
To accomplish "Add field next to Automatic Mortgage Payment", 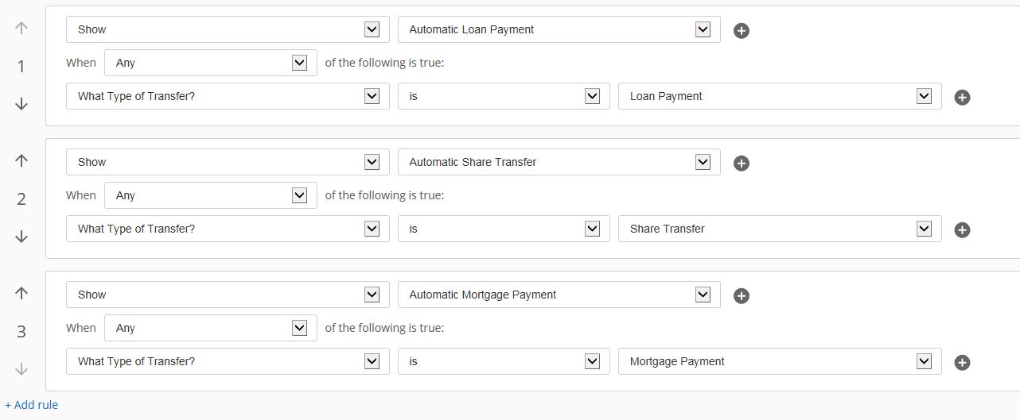I will click(741, 296).
